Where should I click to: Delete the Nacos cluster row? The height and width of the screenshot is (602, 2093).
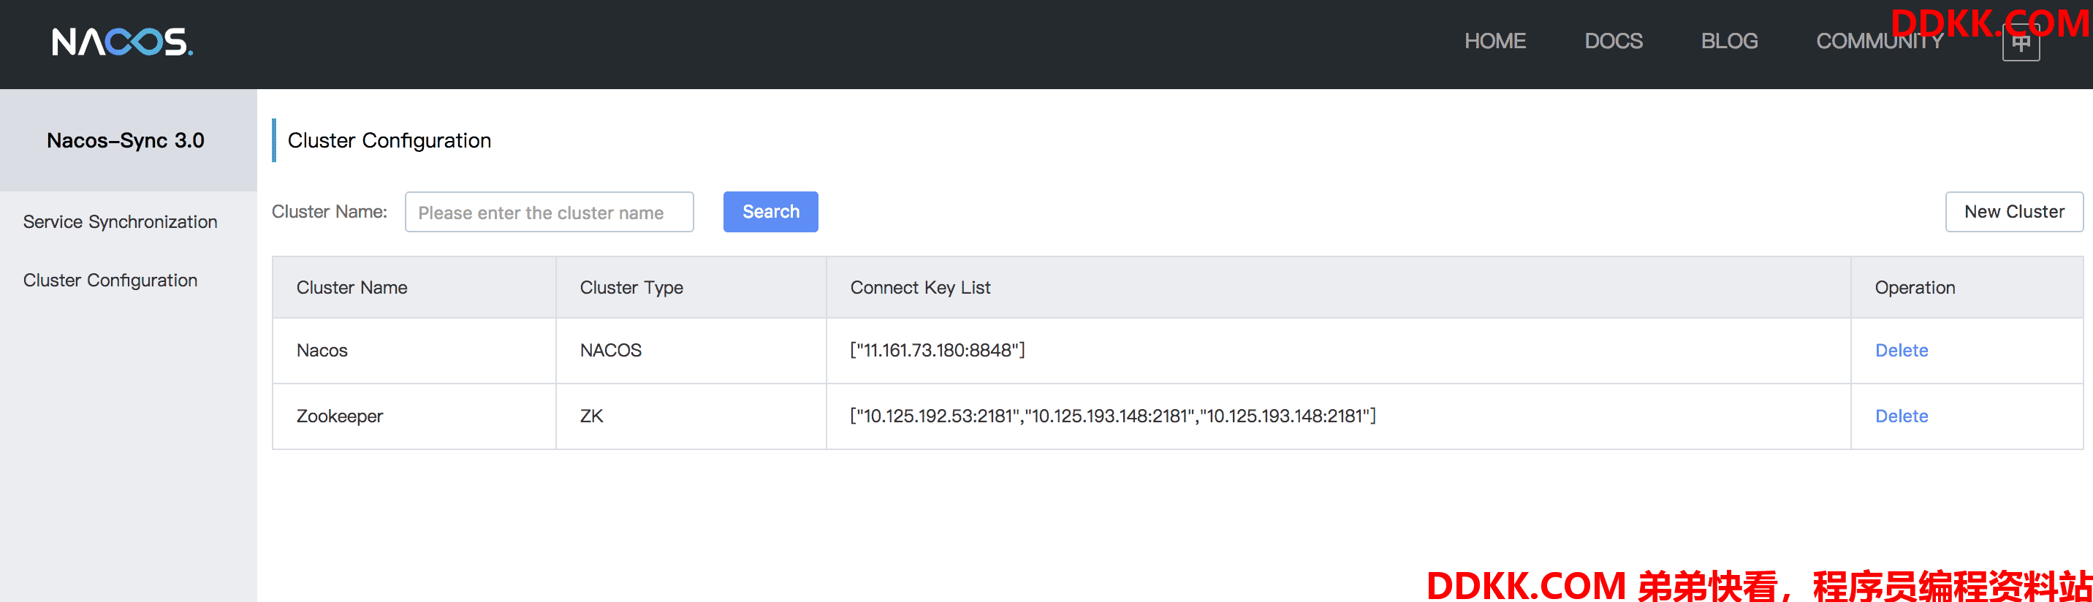(x=1902, y=350)
